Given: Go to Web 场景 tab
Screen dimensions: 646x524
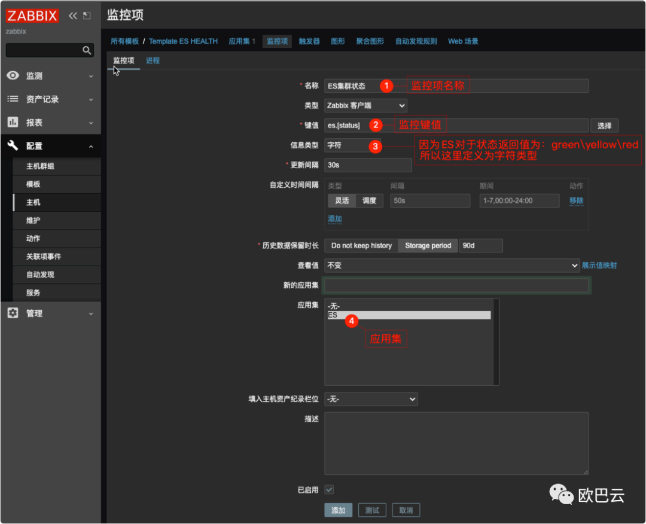Looking at the screenshot, I should (x=463, y=41).
